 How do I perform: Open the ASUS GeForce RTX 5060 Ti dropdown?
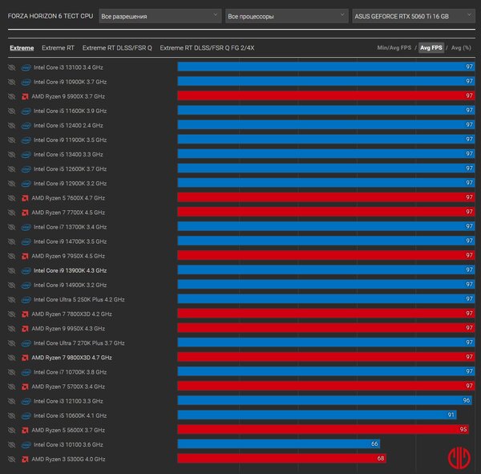(414, 16)
